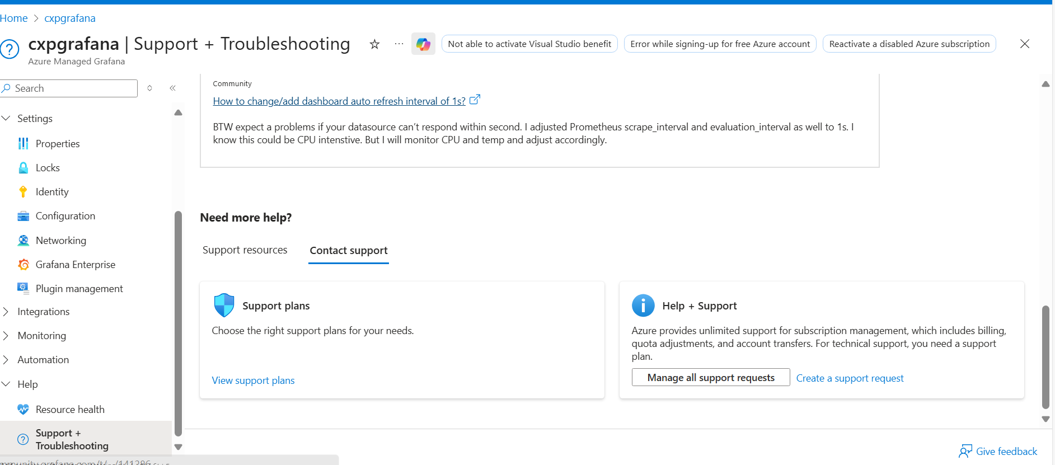Open the more options ellipsis menu

click(x=398, y=44)
